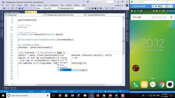Click the Undo arrow in toolbar
Image resolution: width=175 pixels, height=98 pixels.
coord(26,8)
